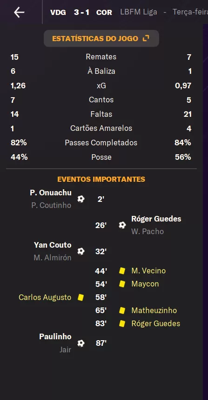The width and height of the screenshot is (208, 400).
Task: Open the Estatísticas do Jogo pop-out icon
Action: click(x=146, y=38)
